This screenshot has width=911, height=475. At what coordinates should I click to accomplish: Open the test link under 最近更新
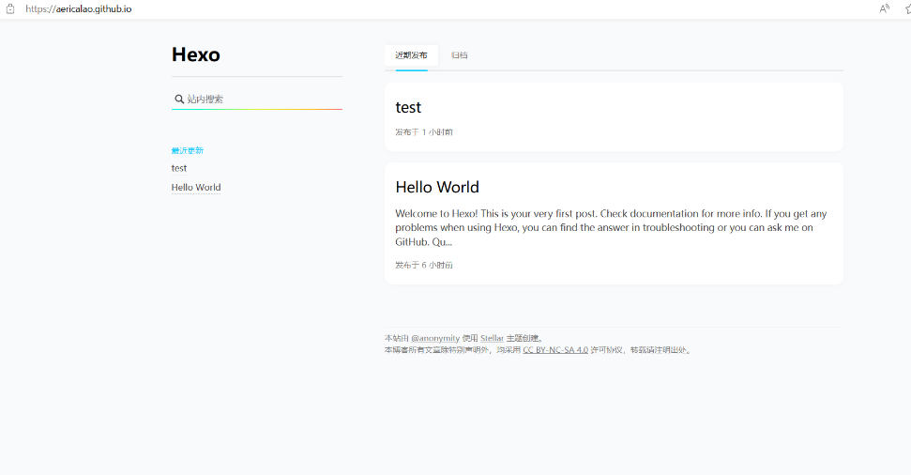pos(179,168)
